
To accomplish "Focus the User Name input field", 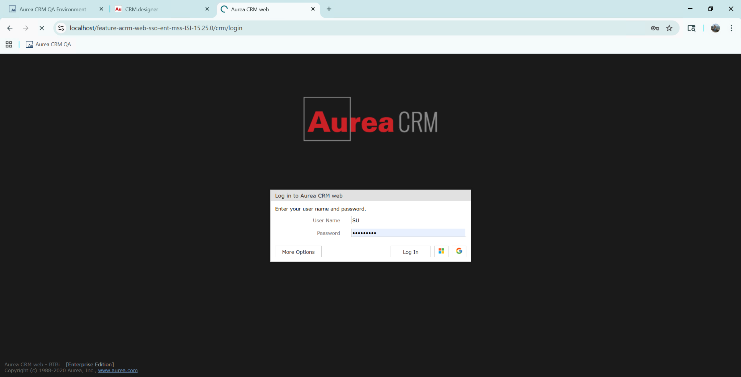I will click(x=408, y=220).
